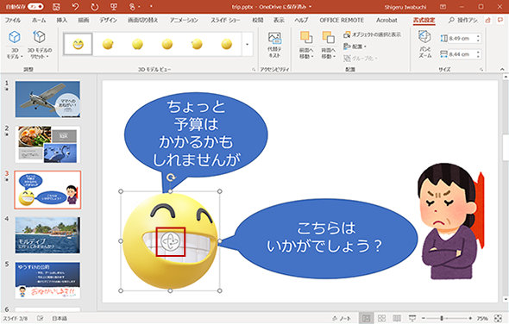Click the height spinner arrows
Screen dimensions: 509x324
pyautogui.click(x=478, y=38)
